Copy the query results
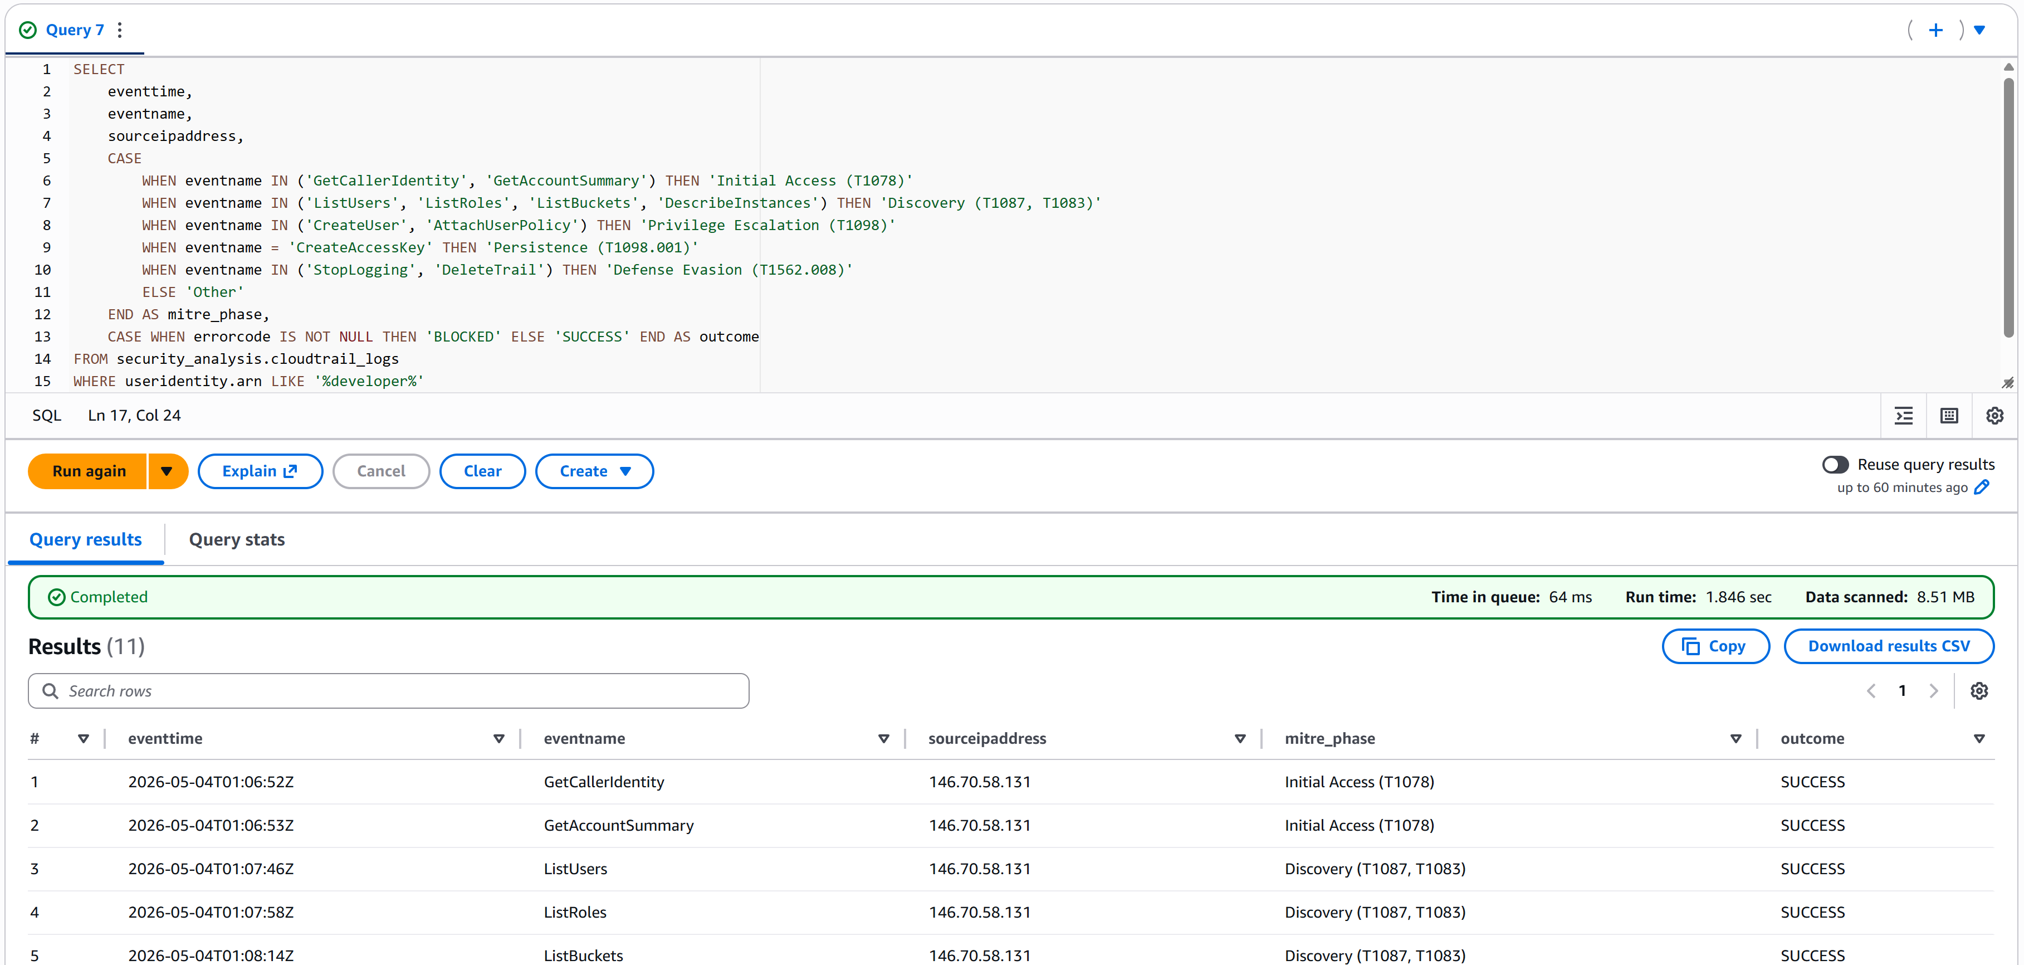 point(1715,646)
